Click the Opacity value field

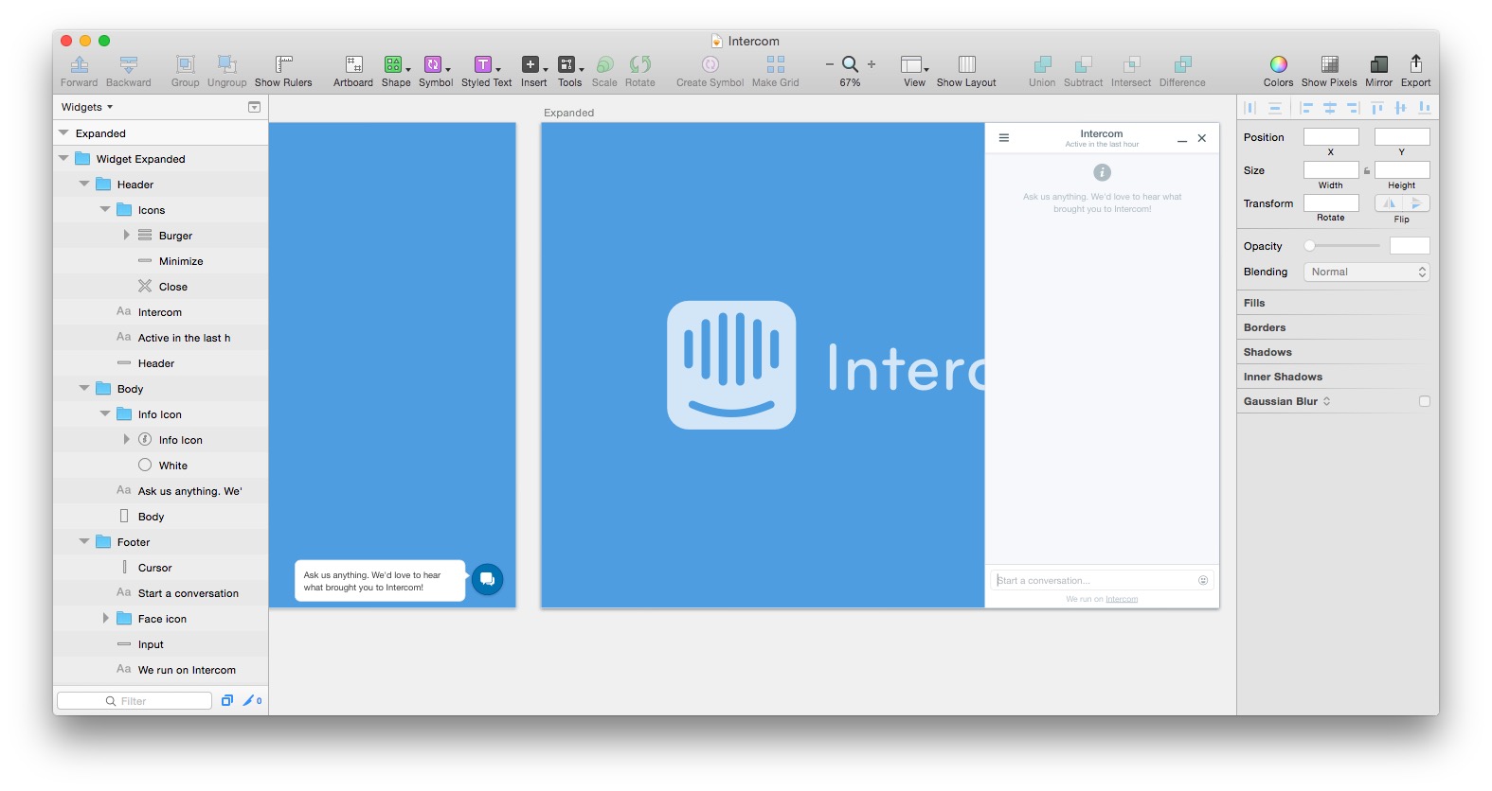point(1410,246)
